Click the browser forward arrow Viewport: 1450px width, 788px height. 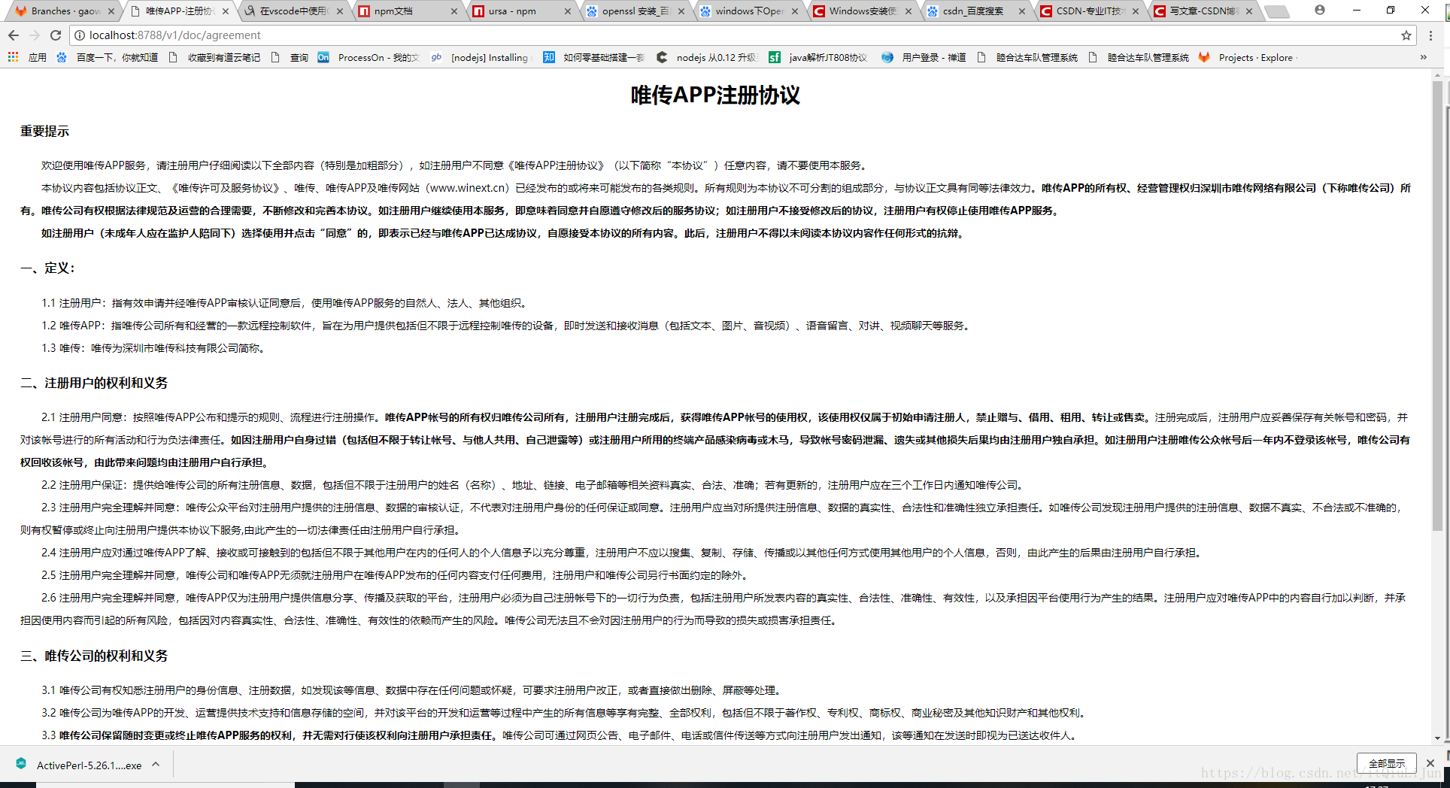[35, 35]
